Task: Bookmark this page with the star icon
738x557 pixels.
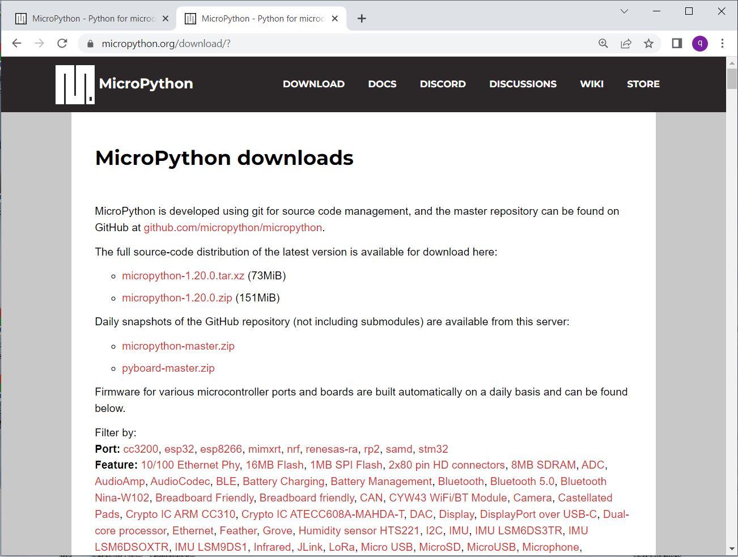Action: [x=648, y=44]
